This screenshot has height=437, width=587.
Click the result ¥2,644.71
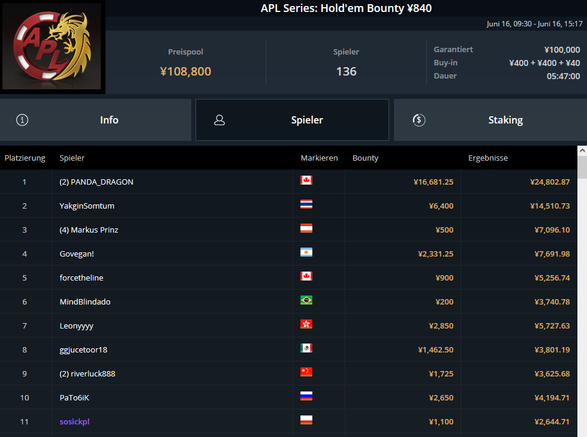[552, 421]
